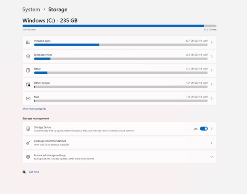Click the Other category usage bar

(121, 73)
